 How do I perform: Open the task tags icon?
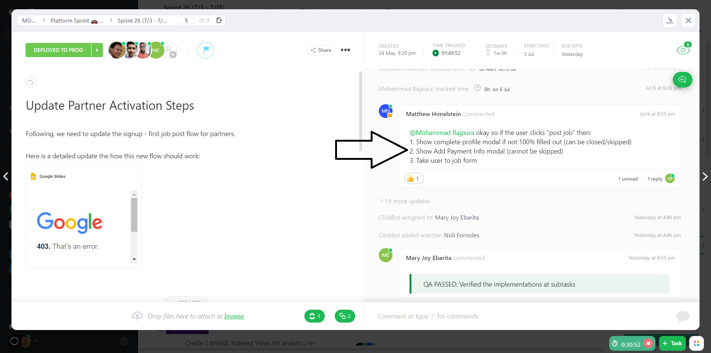click(31, 82)
